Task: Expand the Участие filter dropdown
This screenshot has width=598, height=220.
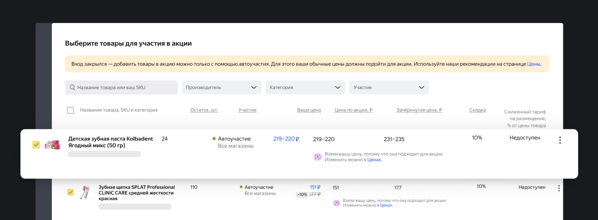Action: point(389,87)
